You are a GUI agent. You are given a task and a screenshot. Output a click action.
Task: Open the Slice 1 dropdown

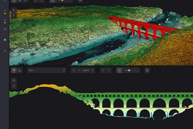pos(47,70)
